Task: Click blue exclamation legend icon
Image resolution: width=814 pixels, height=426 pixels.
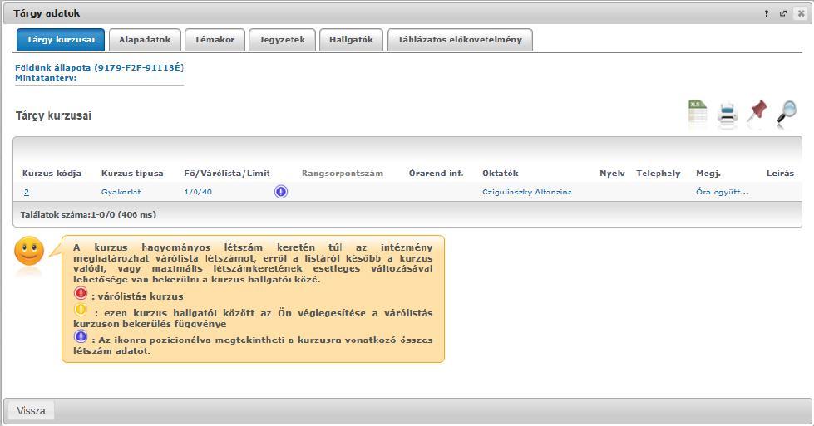Action: pos(81,337)
